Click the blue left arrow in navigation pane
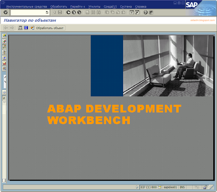The width and height of the screenshot is (217, 192). point(4,92)
